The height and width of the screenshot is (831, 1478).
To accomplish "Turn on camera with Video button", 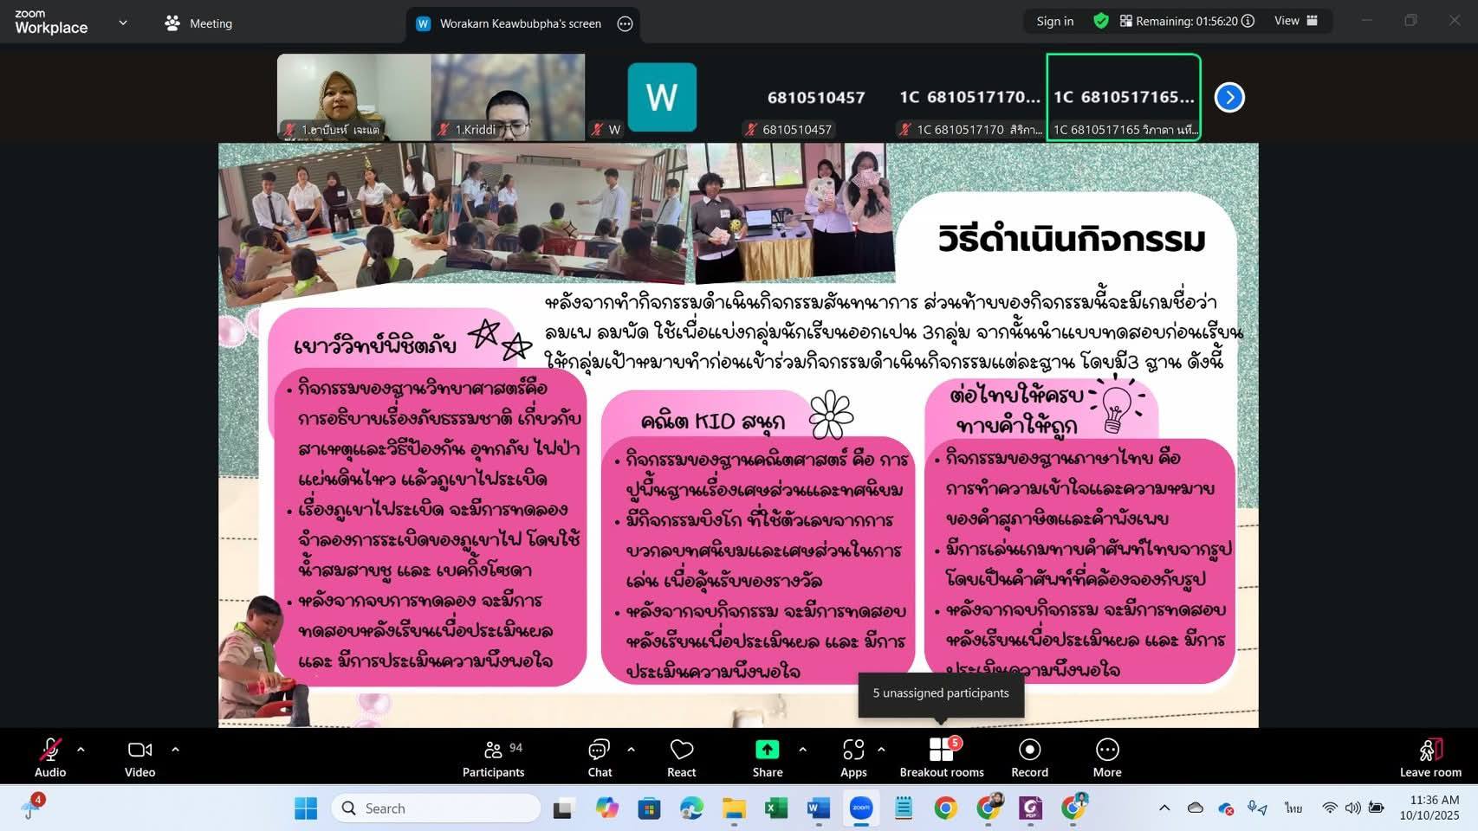I will coord(139,757).
